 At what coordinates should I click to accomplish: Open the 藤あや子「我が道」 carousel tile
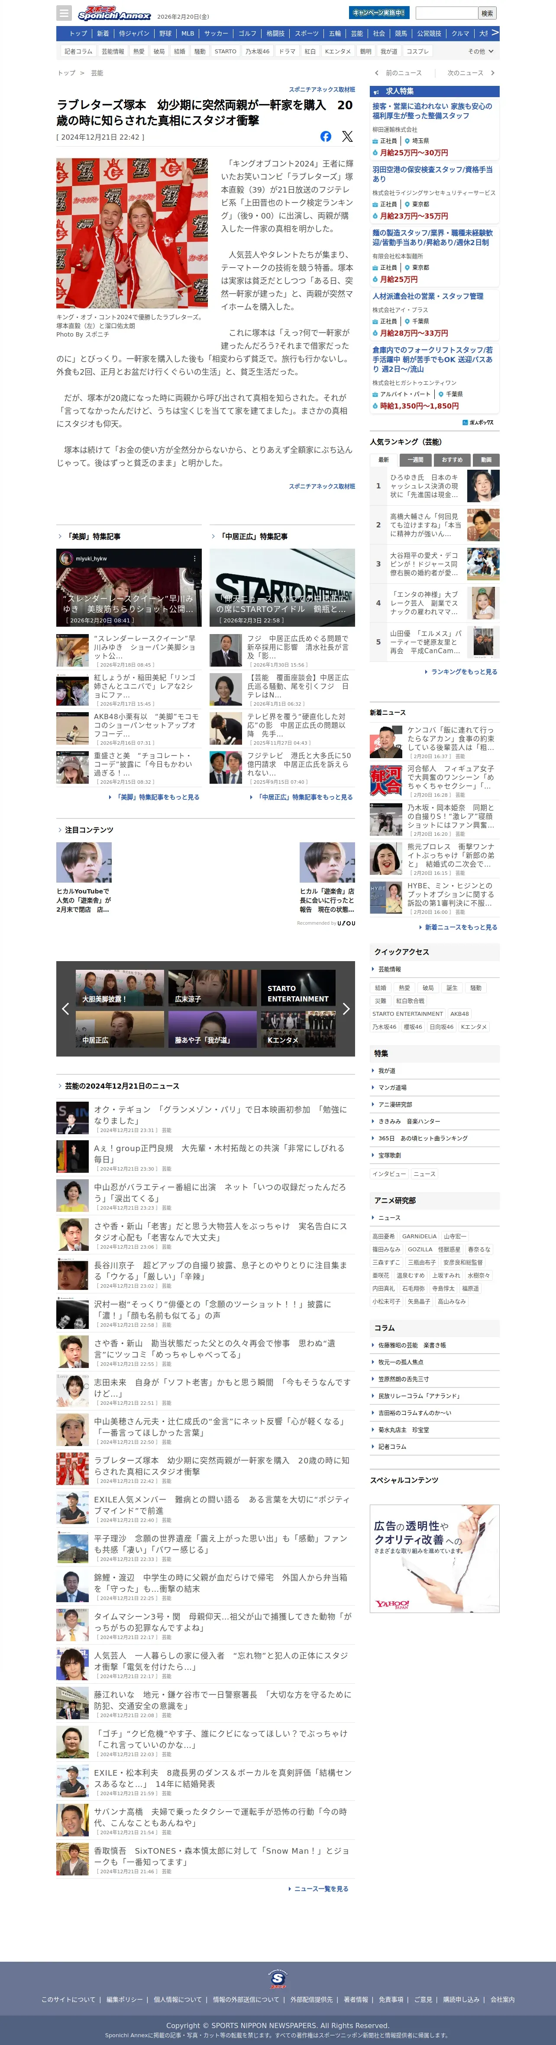point(212,1029)
